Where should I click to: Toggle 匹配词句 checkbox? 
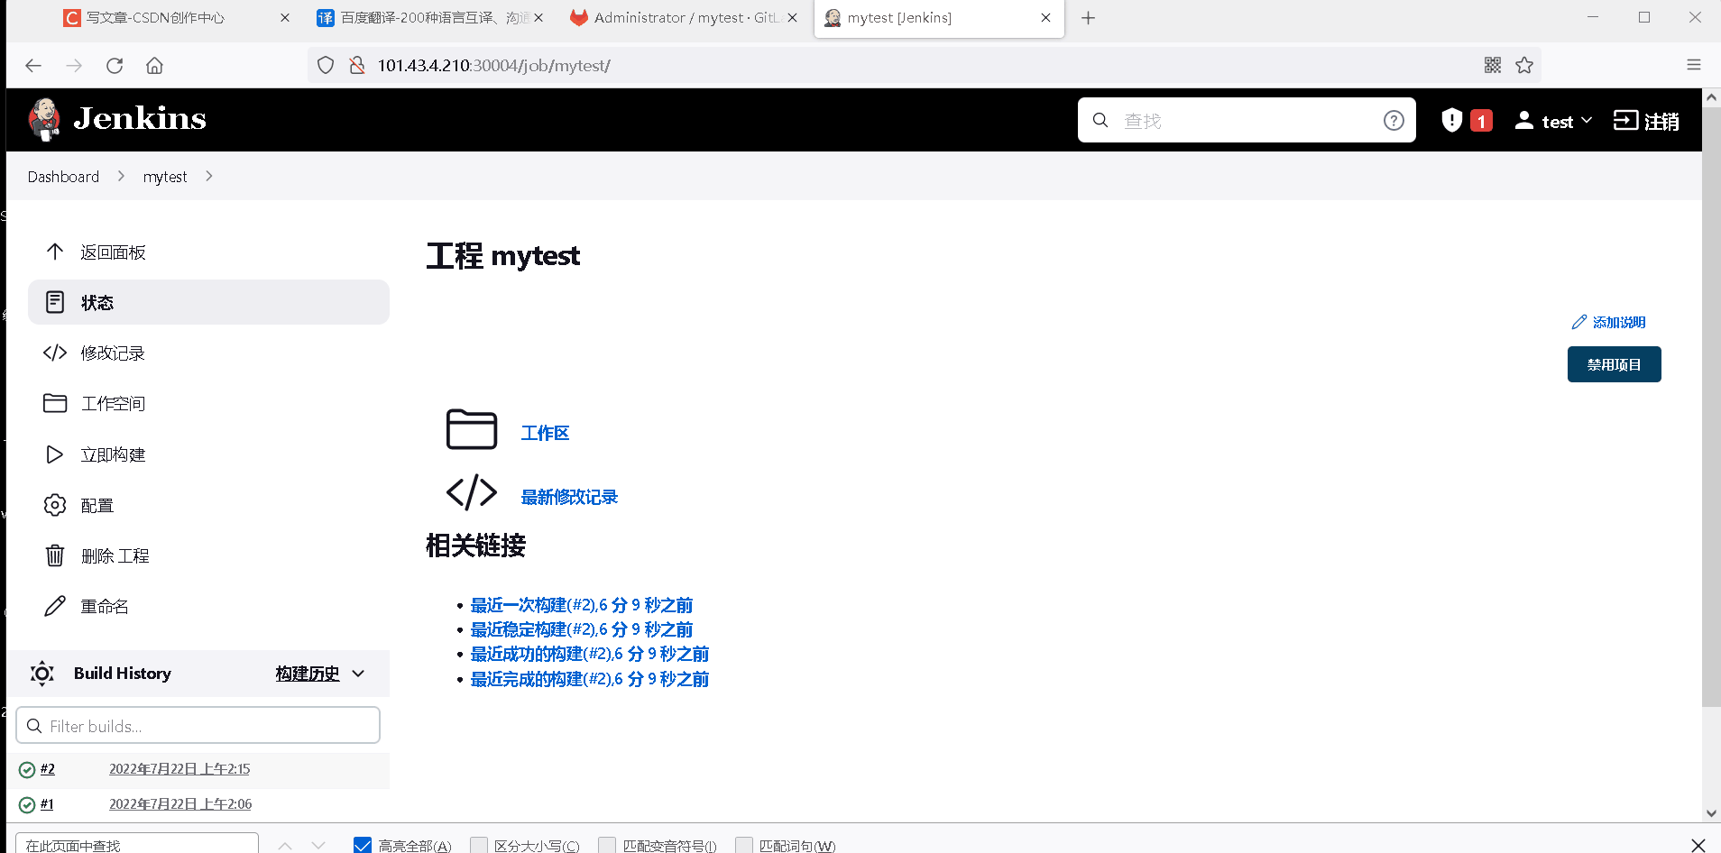point(744,845)
